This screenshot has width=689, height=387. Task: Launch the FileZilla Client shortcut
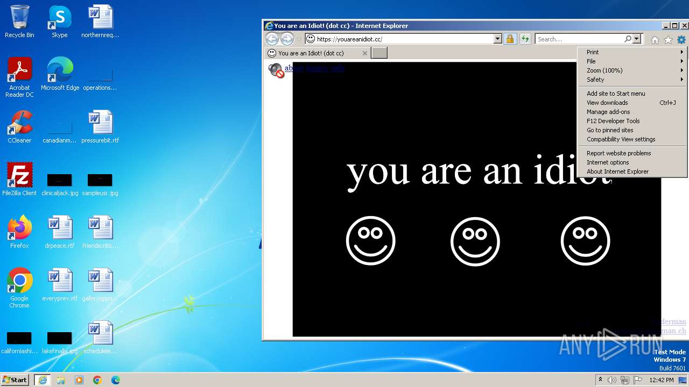pos(19,180)
